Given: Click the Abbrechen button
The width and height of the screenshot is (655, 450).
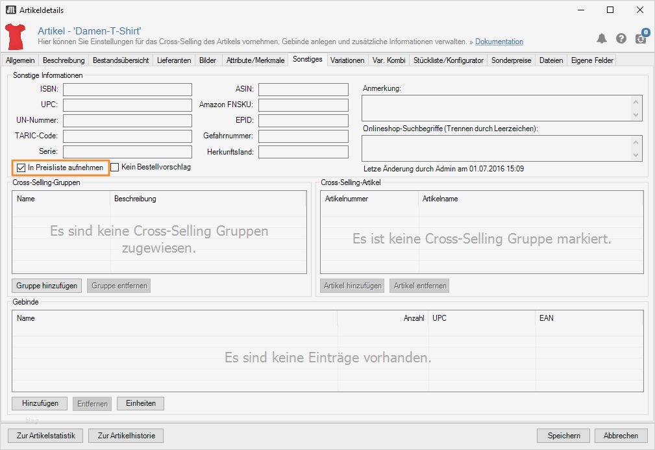Looking at the screenshot, I should (621, 436).
